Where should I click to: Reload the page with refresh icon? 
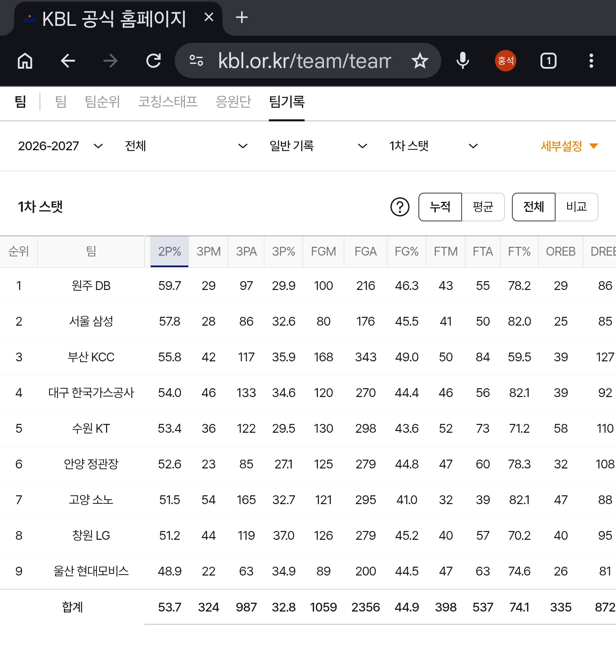coord(154,61)
